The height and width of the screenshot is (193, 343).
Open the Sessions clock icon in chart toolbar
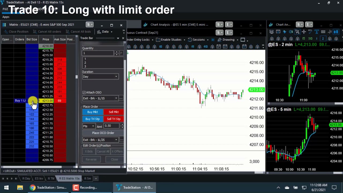(190, 40)
